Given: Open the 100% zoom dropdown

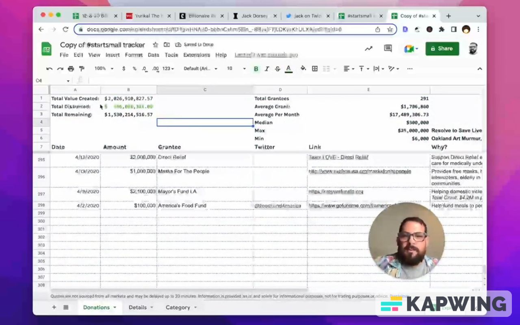Looking at the screenshot, I should click(104, 69).
